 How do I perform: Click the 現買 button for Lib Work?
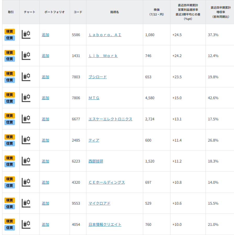pos(10,53)
